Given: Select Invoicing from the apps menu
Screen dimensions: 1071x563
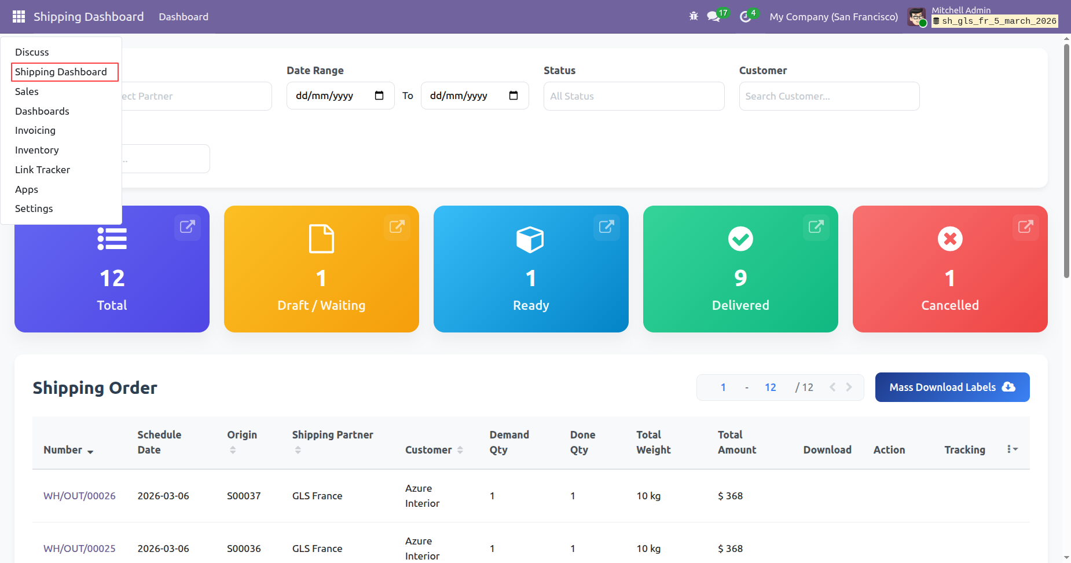Looking at the screenshot, I should (x=35, y=130).
